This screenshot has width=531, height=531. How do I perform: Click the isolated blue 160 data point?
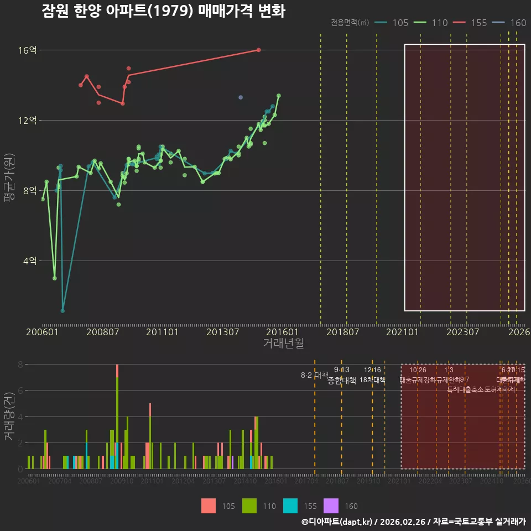click(241, 97)
